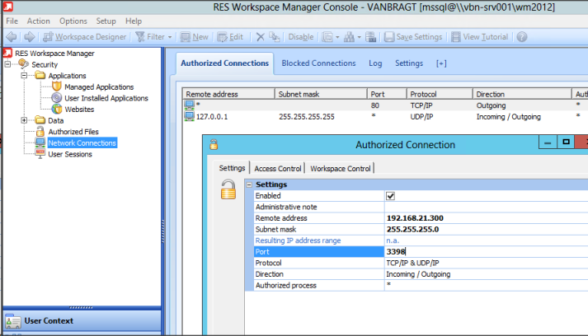Viewport: 588px width, 336px height.
Task: Select User Installed Applications item
Action: click(106, 98)
